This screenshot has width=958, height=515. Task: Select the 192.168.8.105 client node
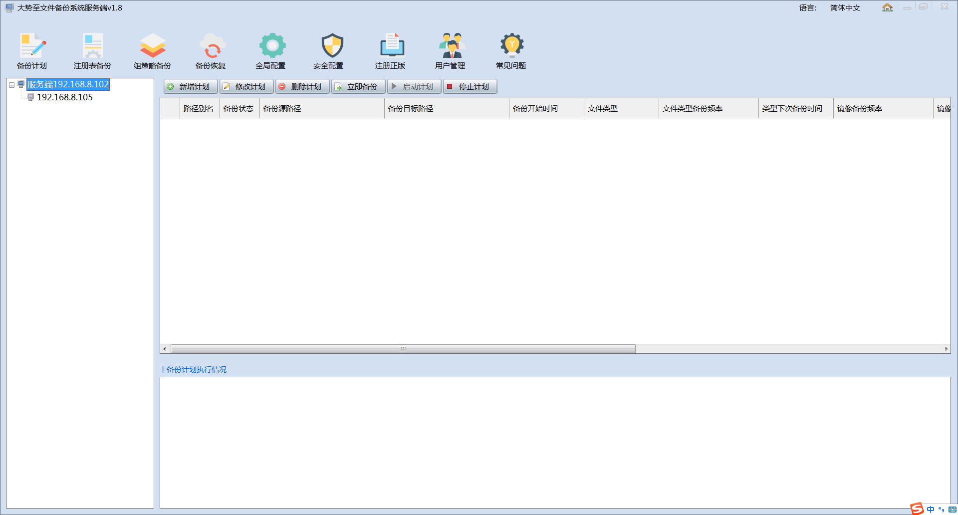(x=64, y=97)
